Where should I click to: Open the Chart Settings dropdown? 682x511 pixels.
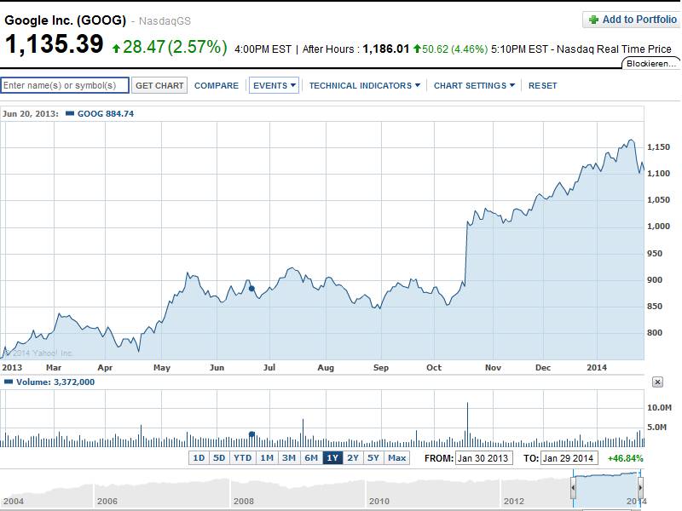click(x=474, y=86)
